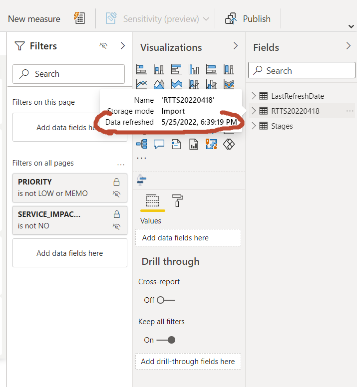This screenshot has width=357, height=387.
Task: Collapse the Filters pane
Action: tap(123, 46)
